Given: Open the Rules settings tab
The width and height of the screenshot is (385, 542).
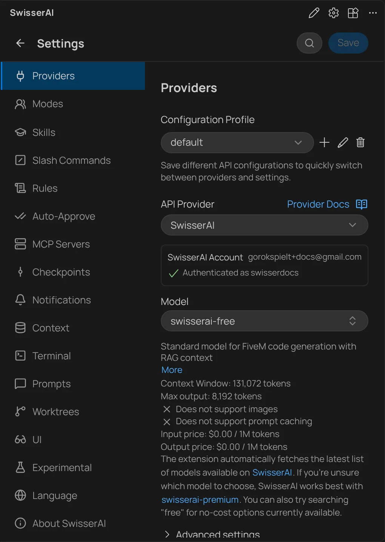Looking at the screenshot, I should pyautogui.click(x=73, y=188).
